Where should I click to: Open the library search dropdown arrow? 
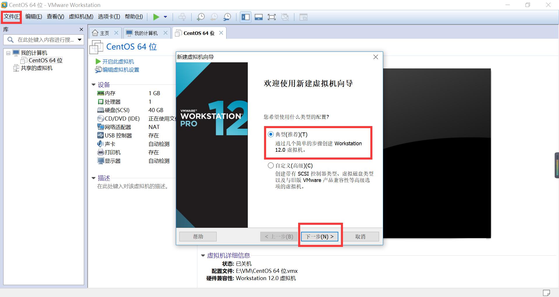click(x=79, y=40)
